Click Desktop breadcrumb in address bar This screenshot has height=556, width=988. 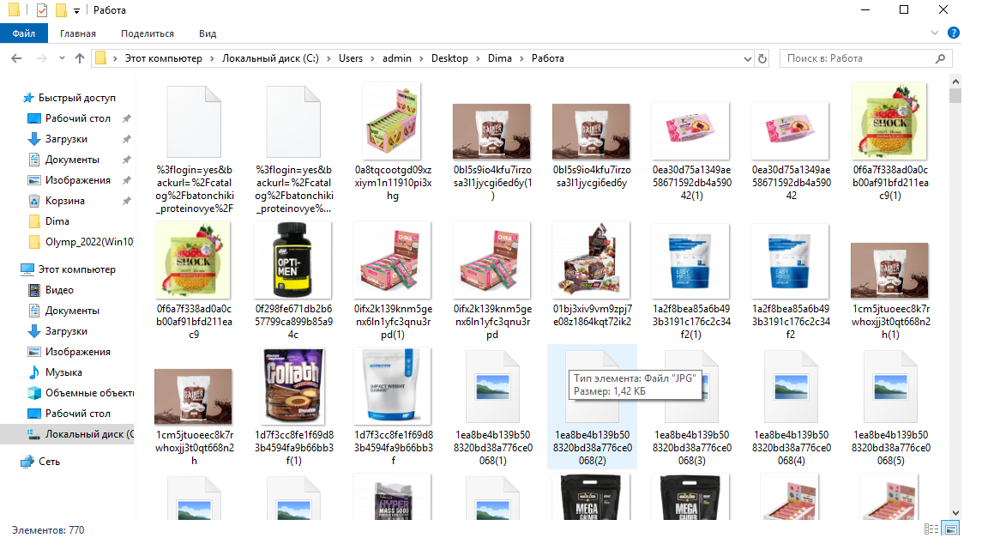coord(449,58)
